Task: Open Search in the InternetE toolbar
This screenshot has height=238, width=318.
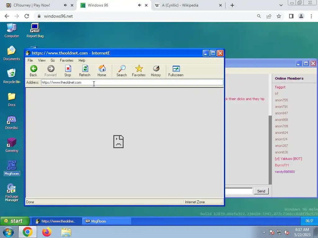Action: (122, 71)
